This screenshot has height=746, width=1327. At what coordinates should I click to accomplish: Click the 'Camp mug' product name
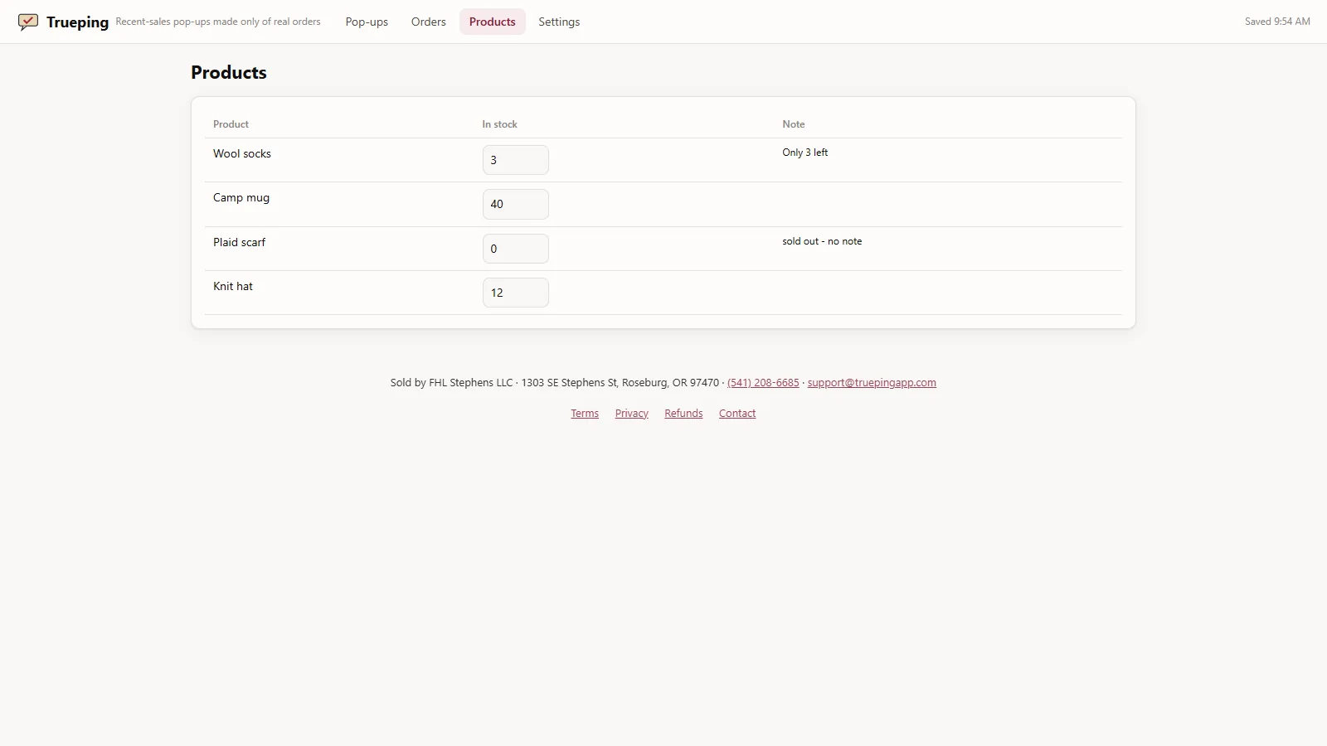[241, 198]
